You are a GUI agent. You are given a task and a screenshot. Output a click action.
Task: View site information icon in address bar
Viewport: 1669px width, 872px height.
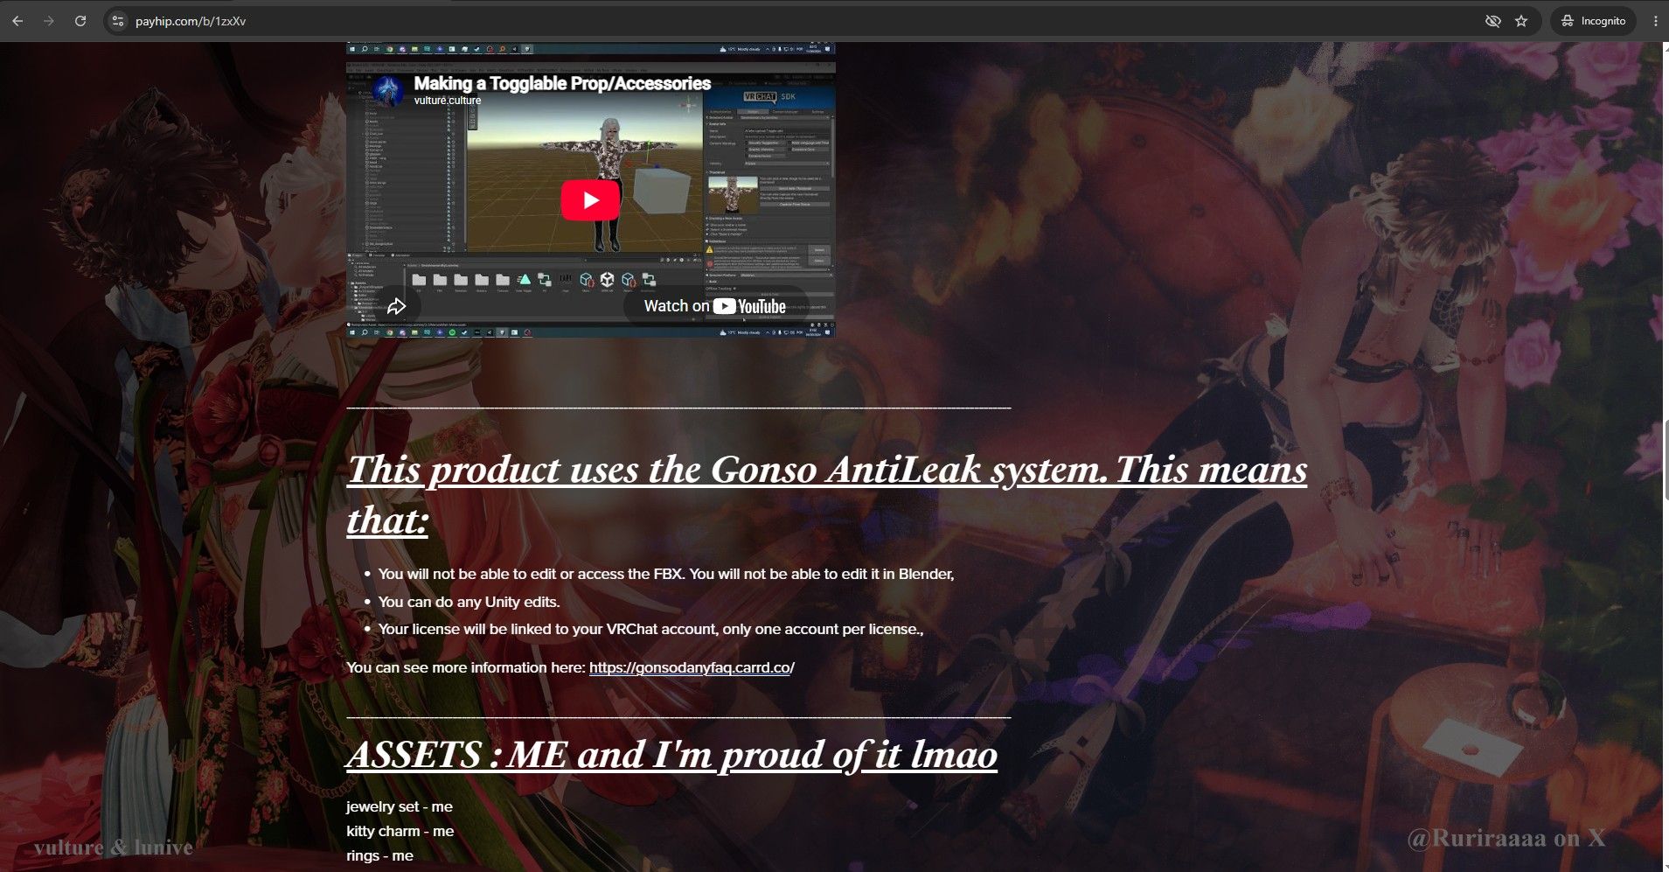coord(118,21)
